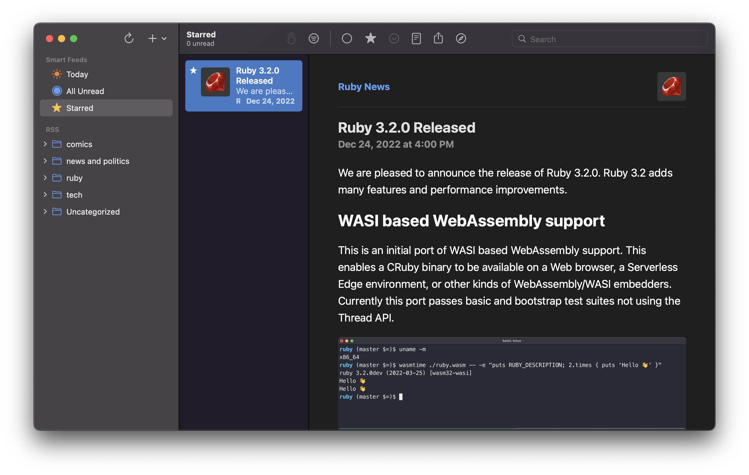Click the comics folder icon
Viewport: 749px width, 475px height.
(x=57, y=144)
